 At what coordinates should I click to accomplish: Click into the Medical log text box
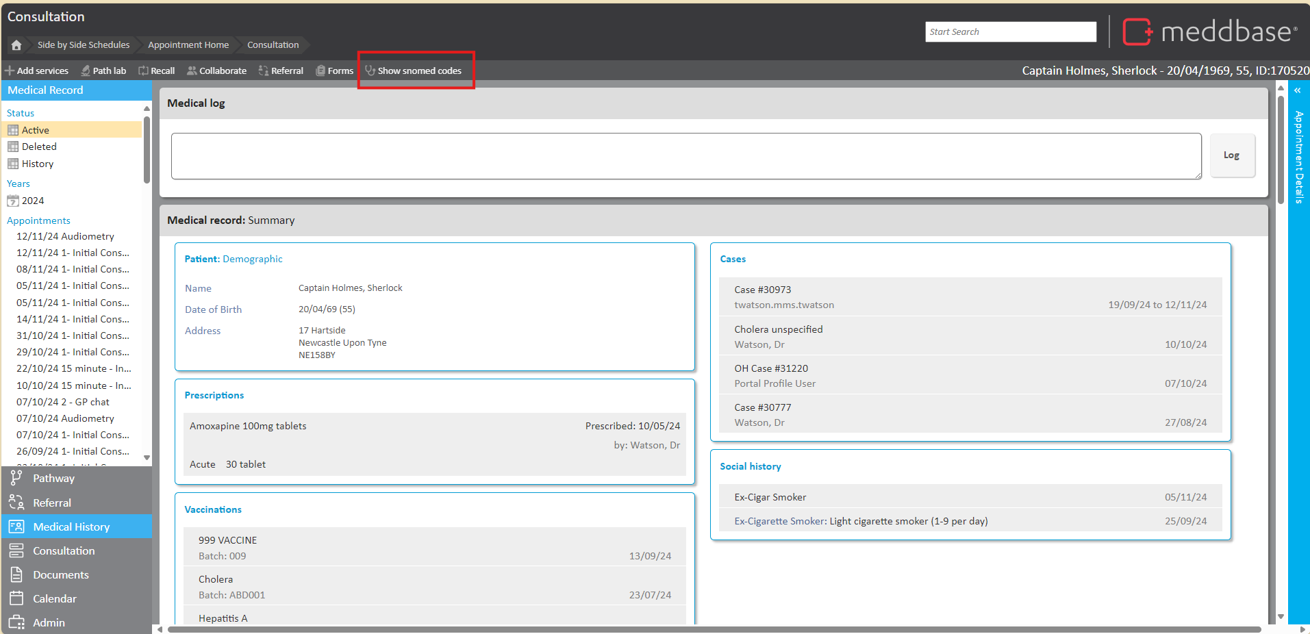click(685, 156)
